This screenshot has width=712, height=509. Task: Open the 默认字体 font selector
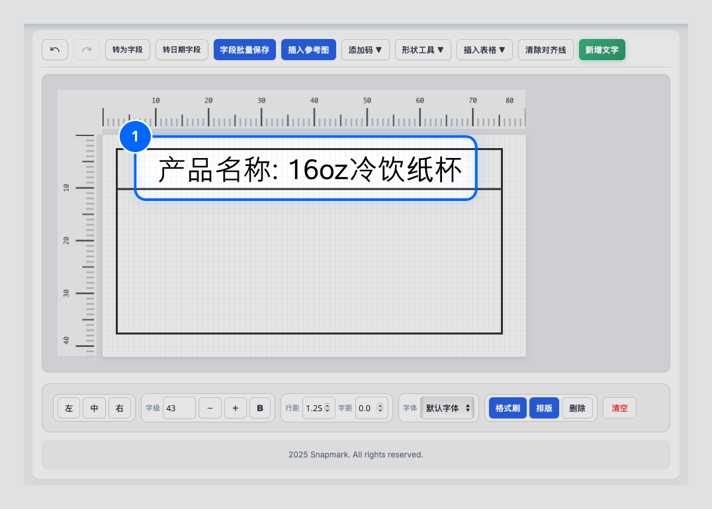point(449,408)
